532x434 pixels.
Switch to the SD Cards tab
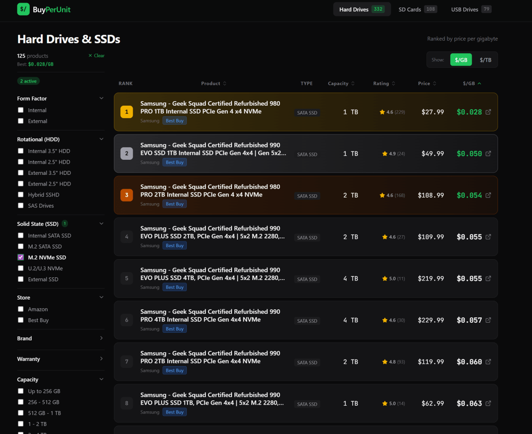pyautogui.click(x=417, y=9)
